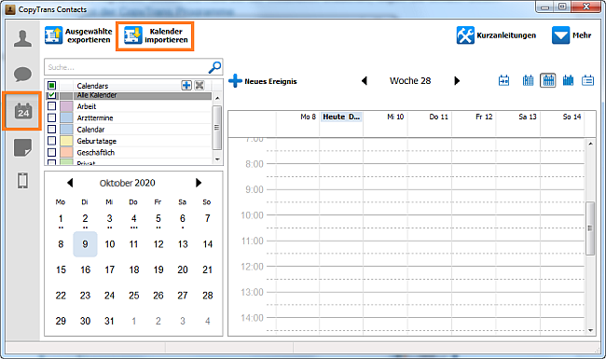Viewport: 606px width, 359px height.
Task: Select October 25 in mini calendar
Action: (x=133, y=296)
